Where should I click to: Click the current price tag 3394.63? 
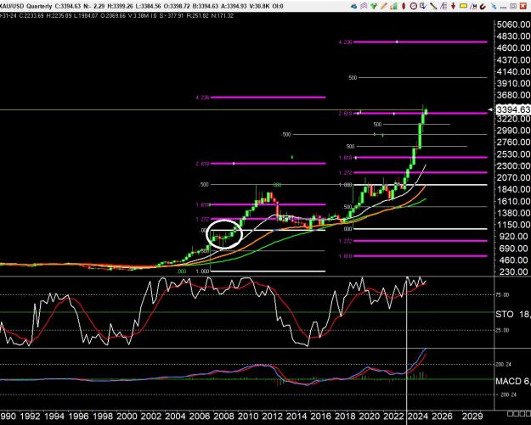512,109
